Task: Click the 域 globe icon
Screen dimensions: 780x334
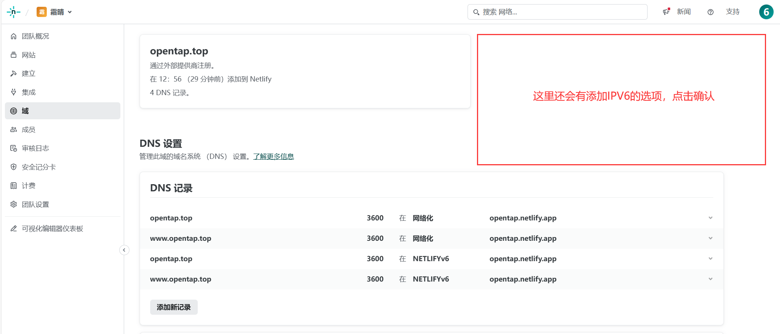Action: [14, 111]
